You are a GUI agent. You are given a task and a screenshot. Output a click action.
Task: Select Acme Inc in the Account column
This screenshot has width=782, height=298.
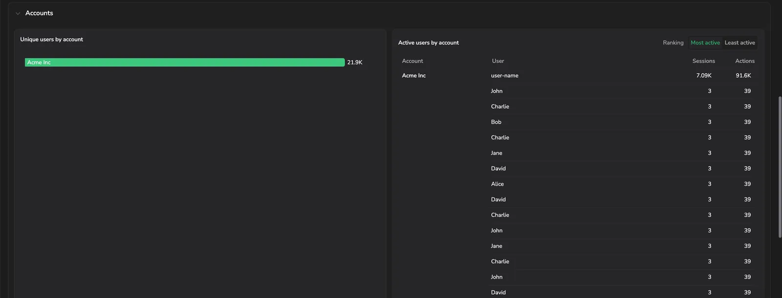pyautogui.click(x=413, y=76)
